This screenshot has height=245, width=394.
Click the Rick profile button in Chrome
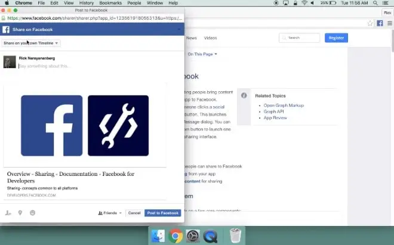387,13
